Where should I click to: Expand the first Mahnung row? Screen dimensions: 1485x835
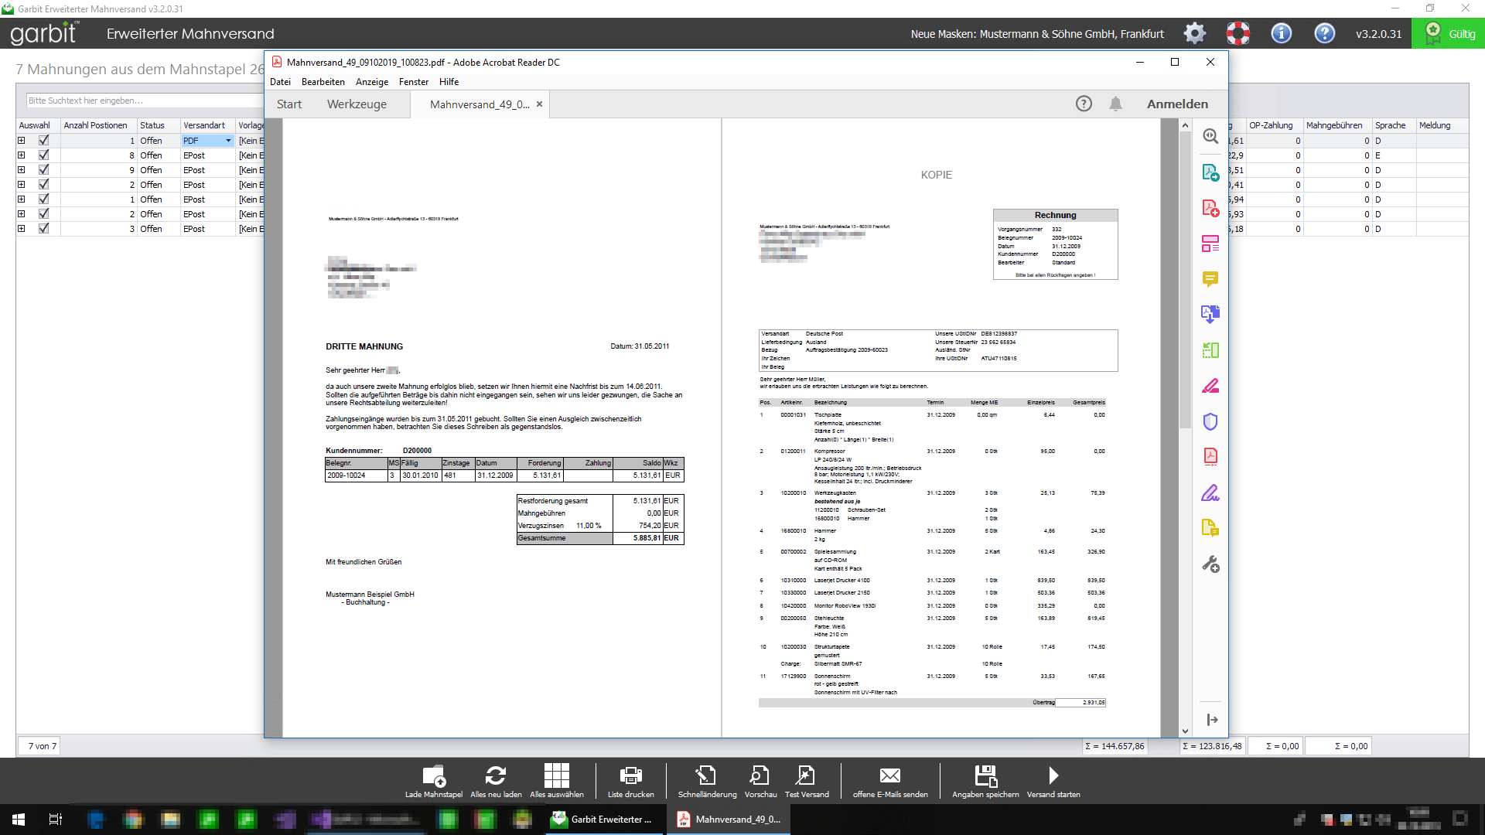pyautogui.click(x=22, y=141)
